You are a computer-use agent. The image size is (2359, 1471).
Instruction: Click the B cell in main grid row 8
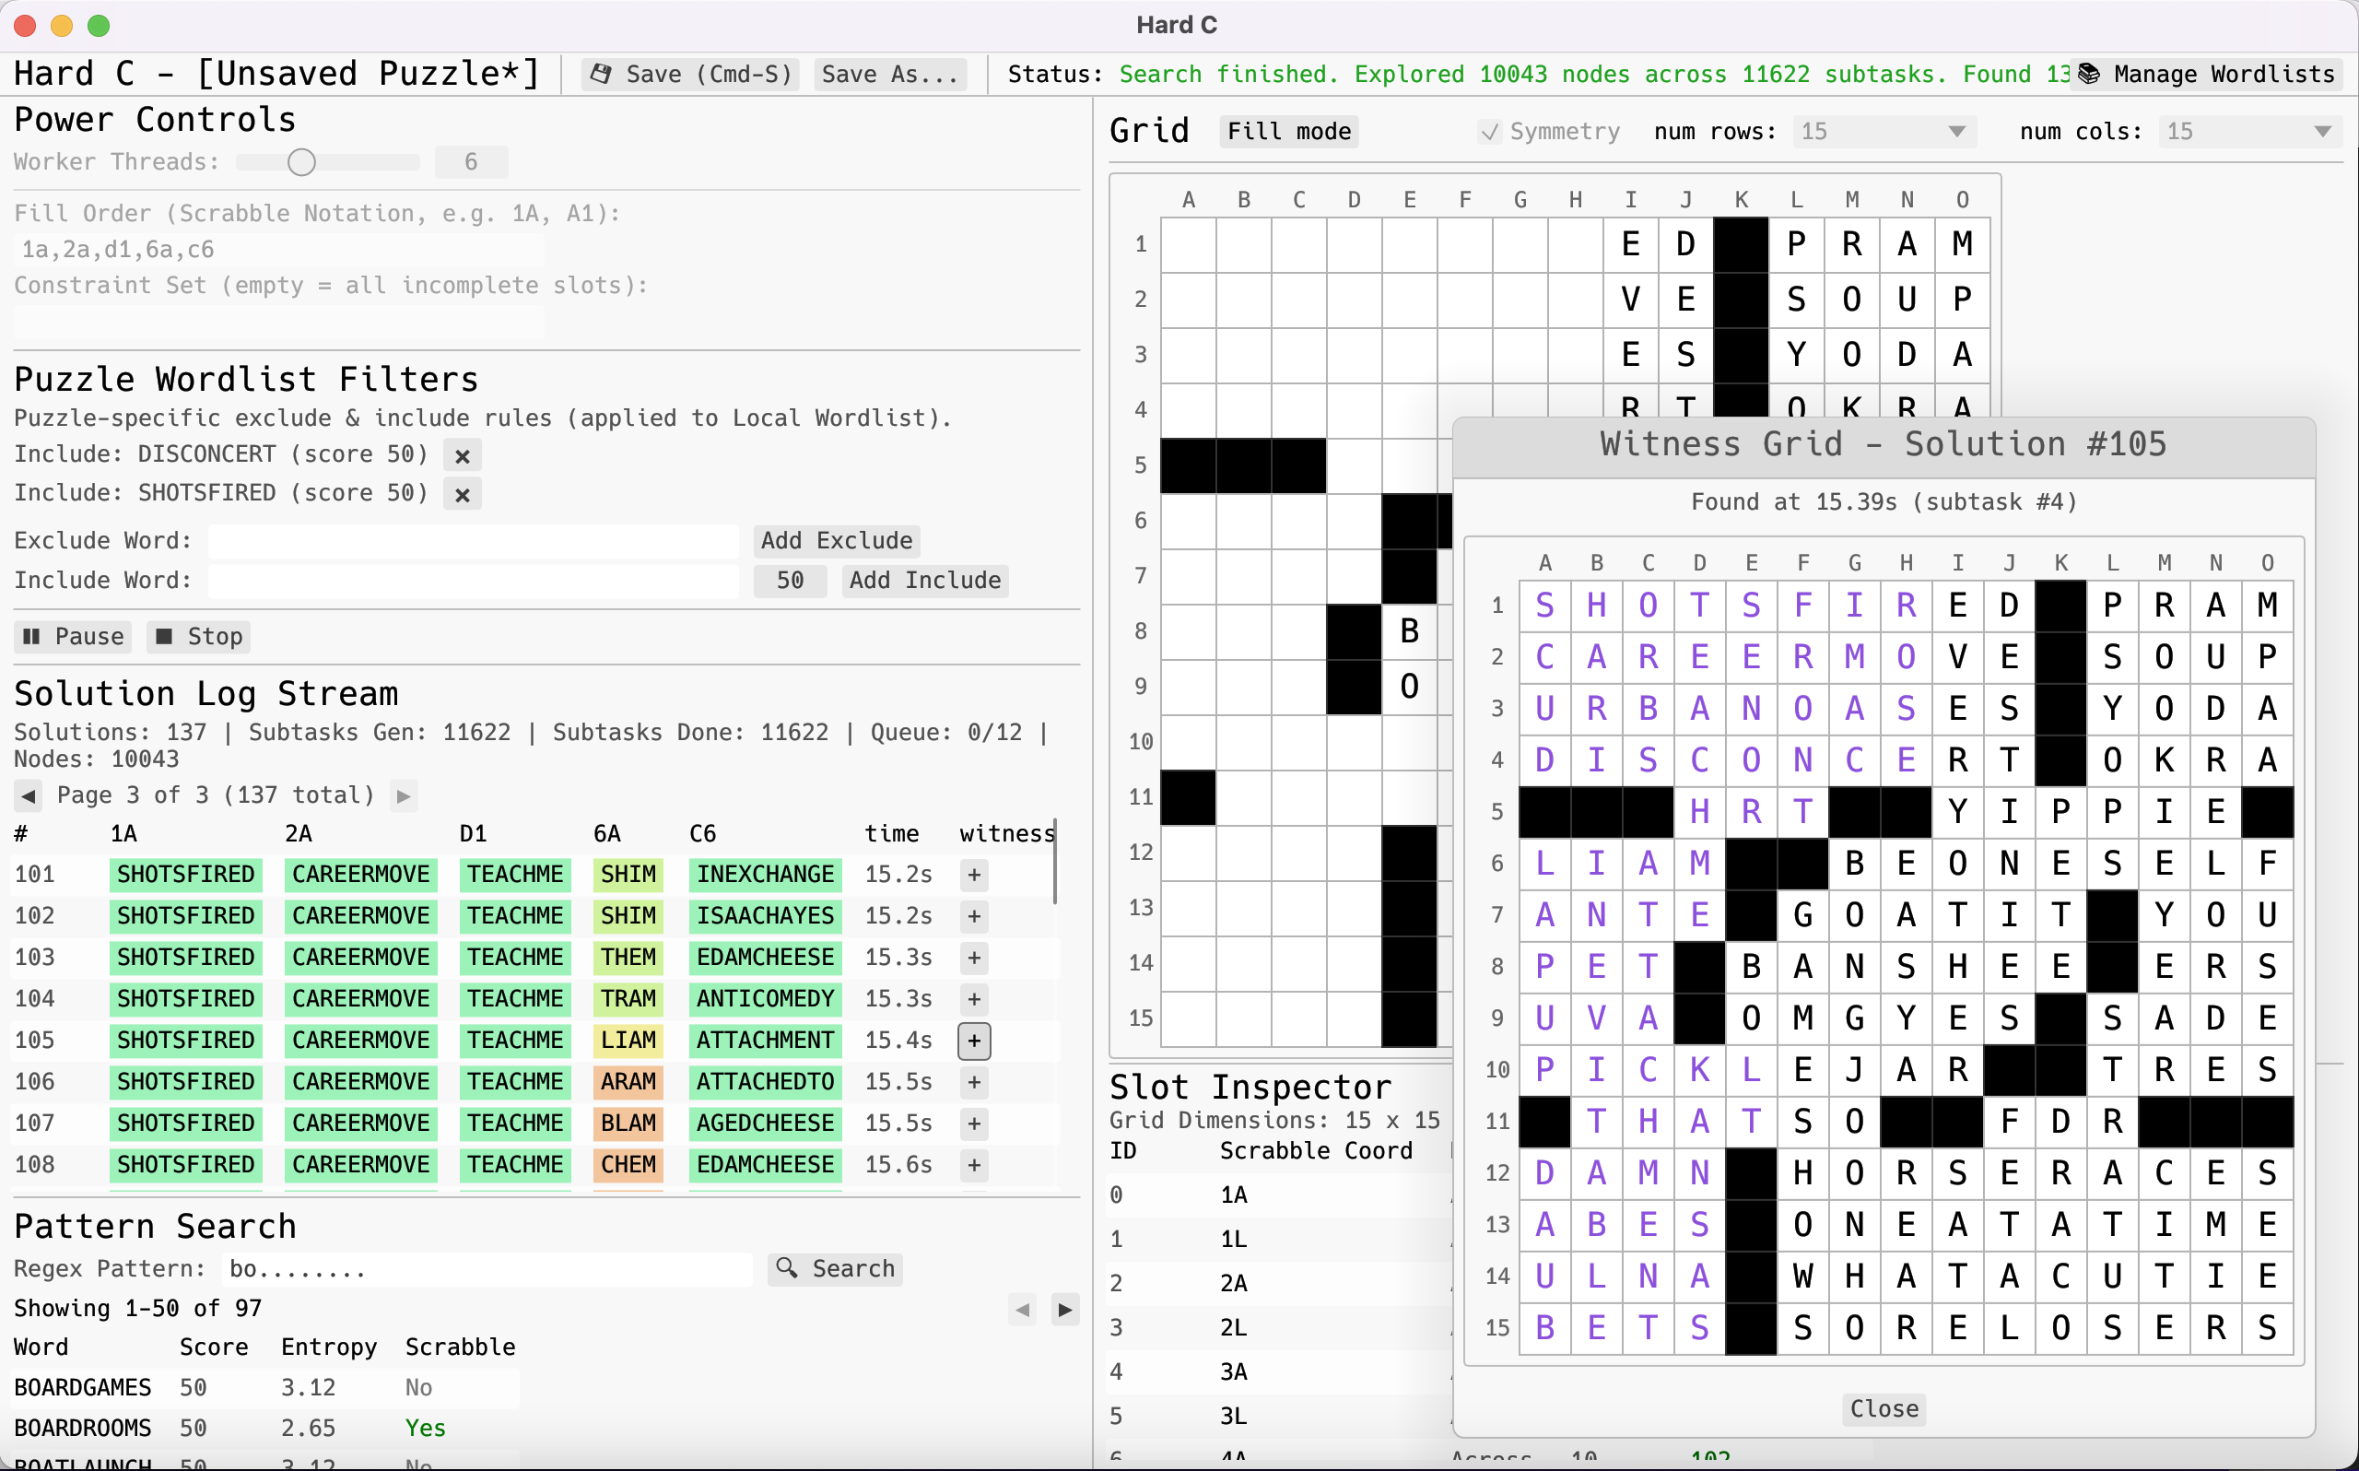[1409, 631]
